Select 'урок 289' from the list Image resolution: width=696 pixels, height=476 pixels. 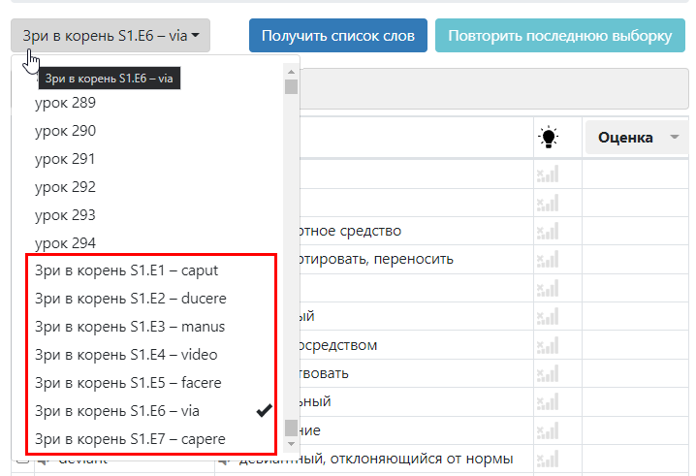[65, 102]
